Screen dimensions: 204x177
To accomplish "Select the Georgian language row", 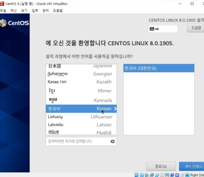I will point(81,74).
